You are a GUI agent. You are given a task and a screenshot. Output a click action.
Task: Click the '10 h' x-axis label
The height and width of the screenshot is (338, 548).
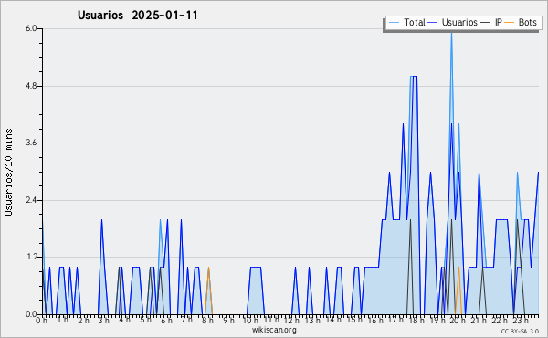coord(250,320)
